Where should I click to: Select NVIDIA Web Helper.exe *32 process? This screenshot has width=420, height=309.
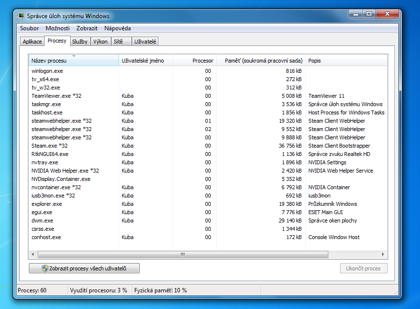tap(208, 171)
